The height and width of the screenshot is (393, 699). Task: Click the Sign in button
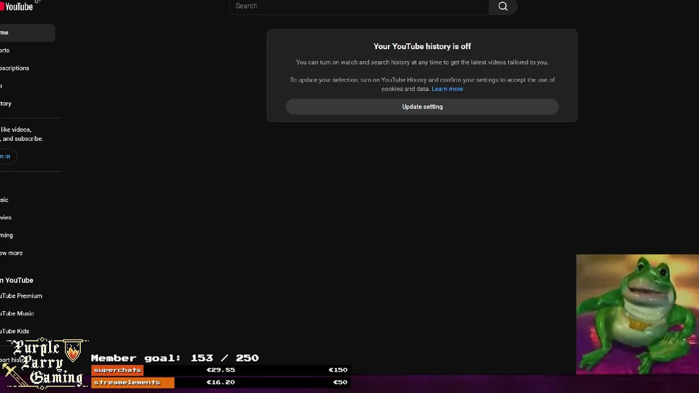pyautogui.click(x=7, y=156)
